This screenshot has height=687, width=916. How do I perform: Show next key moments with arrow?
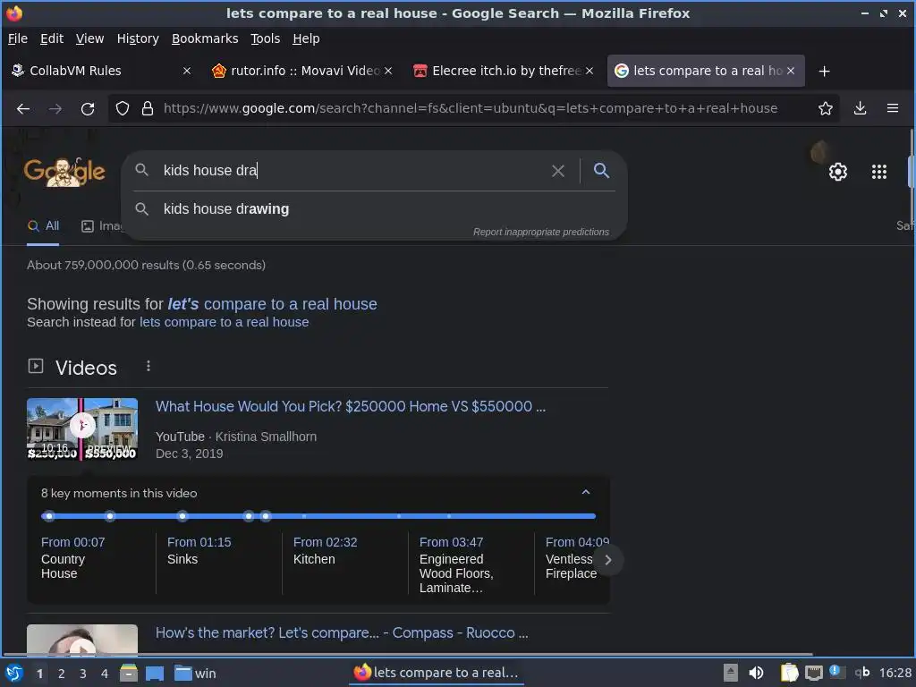click(608, 560)
